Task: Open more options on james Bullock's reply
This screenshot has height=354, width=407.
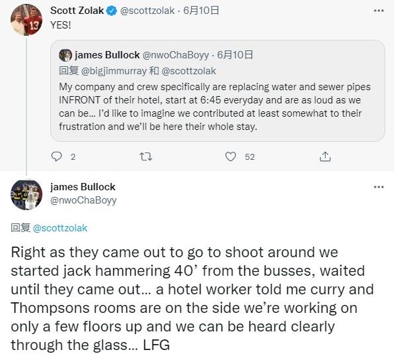Action: point(378,187)
